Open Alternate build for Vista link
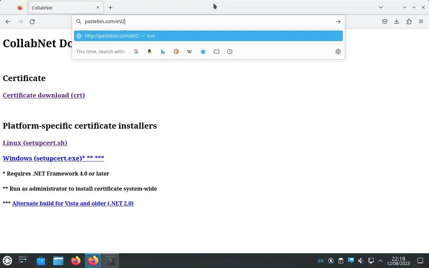 pos(73,203)
